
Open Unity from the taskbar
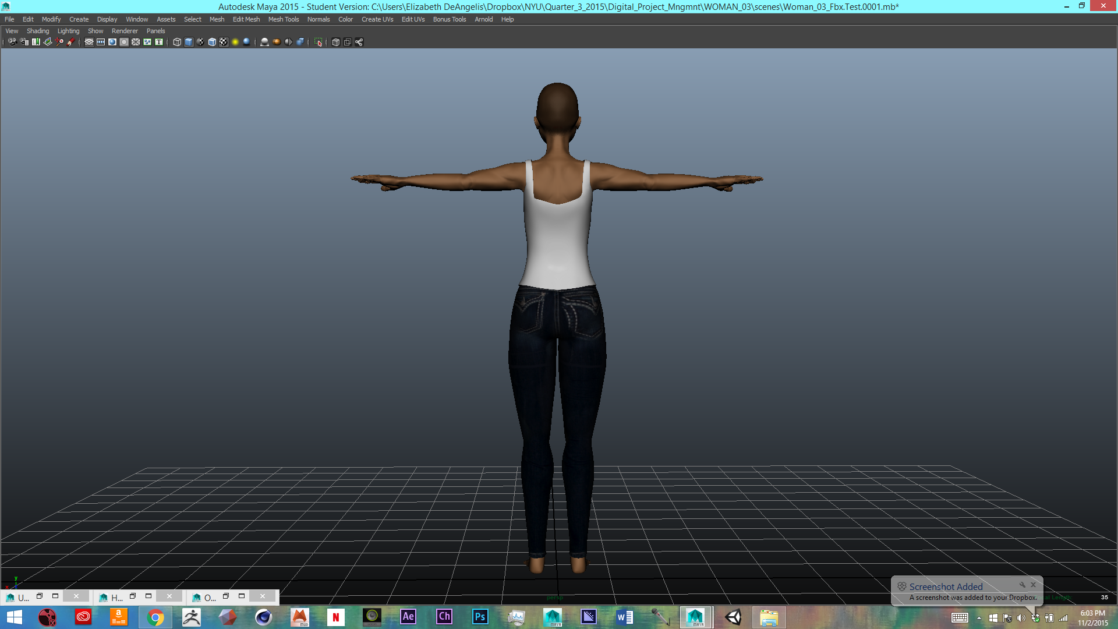pyautogui.click(x=733, y=617)
